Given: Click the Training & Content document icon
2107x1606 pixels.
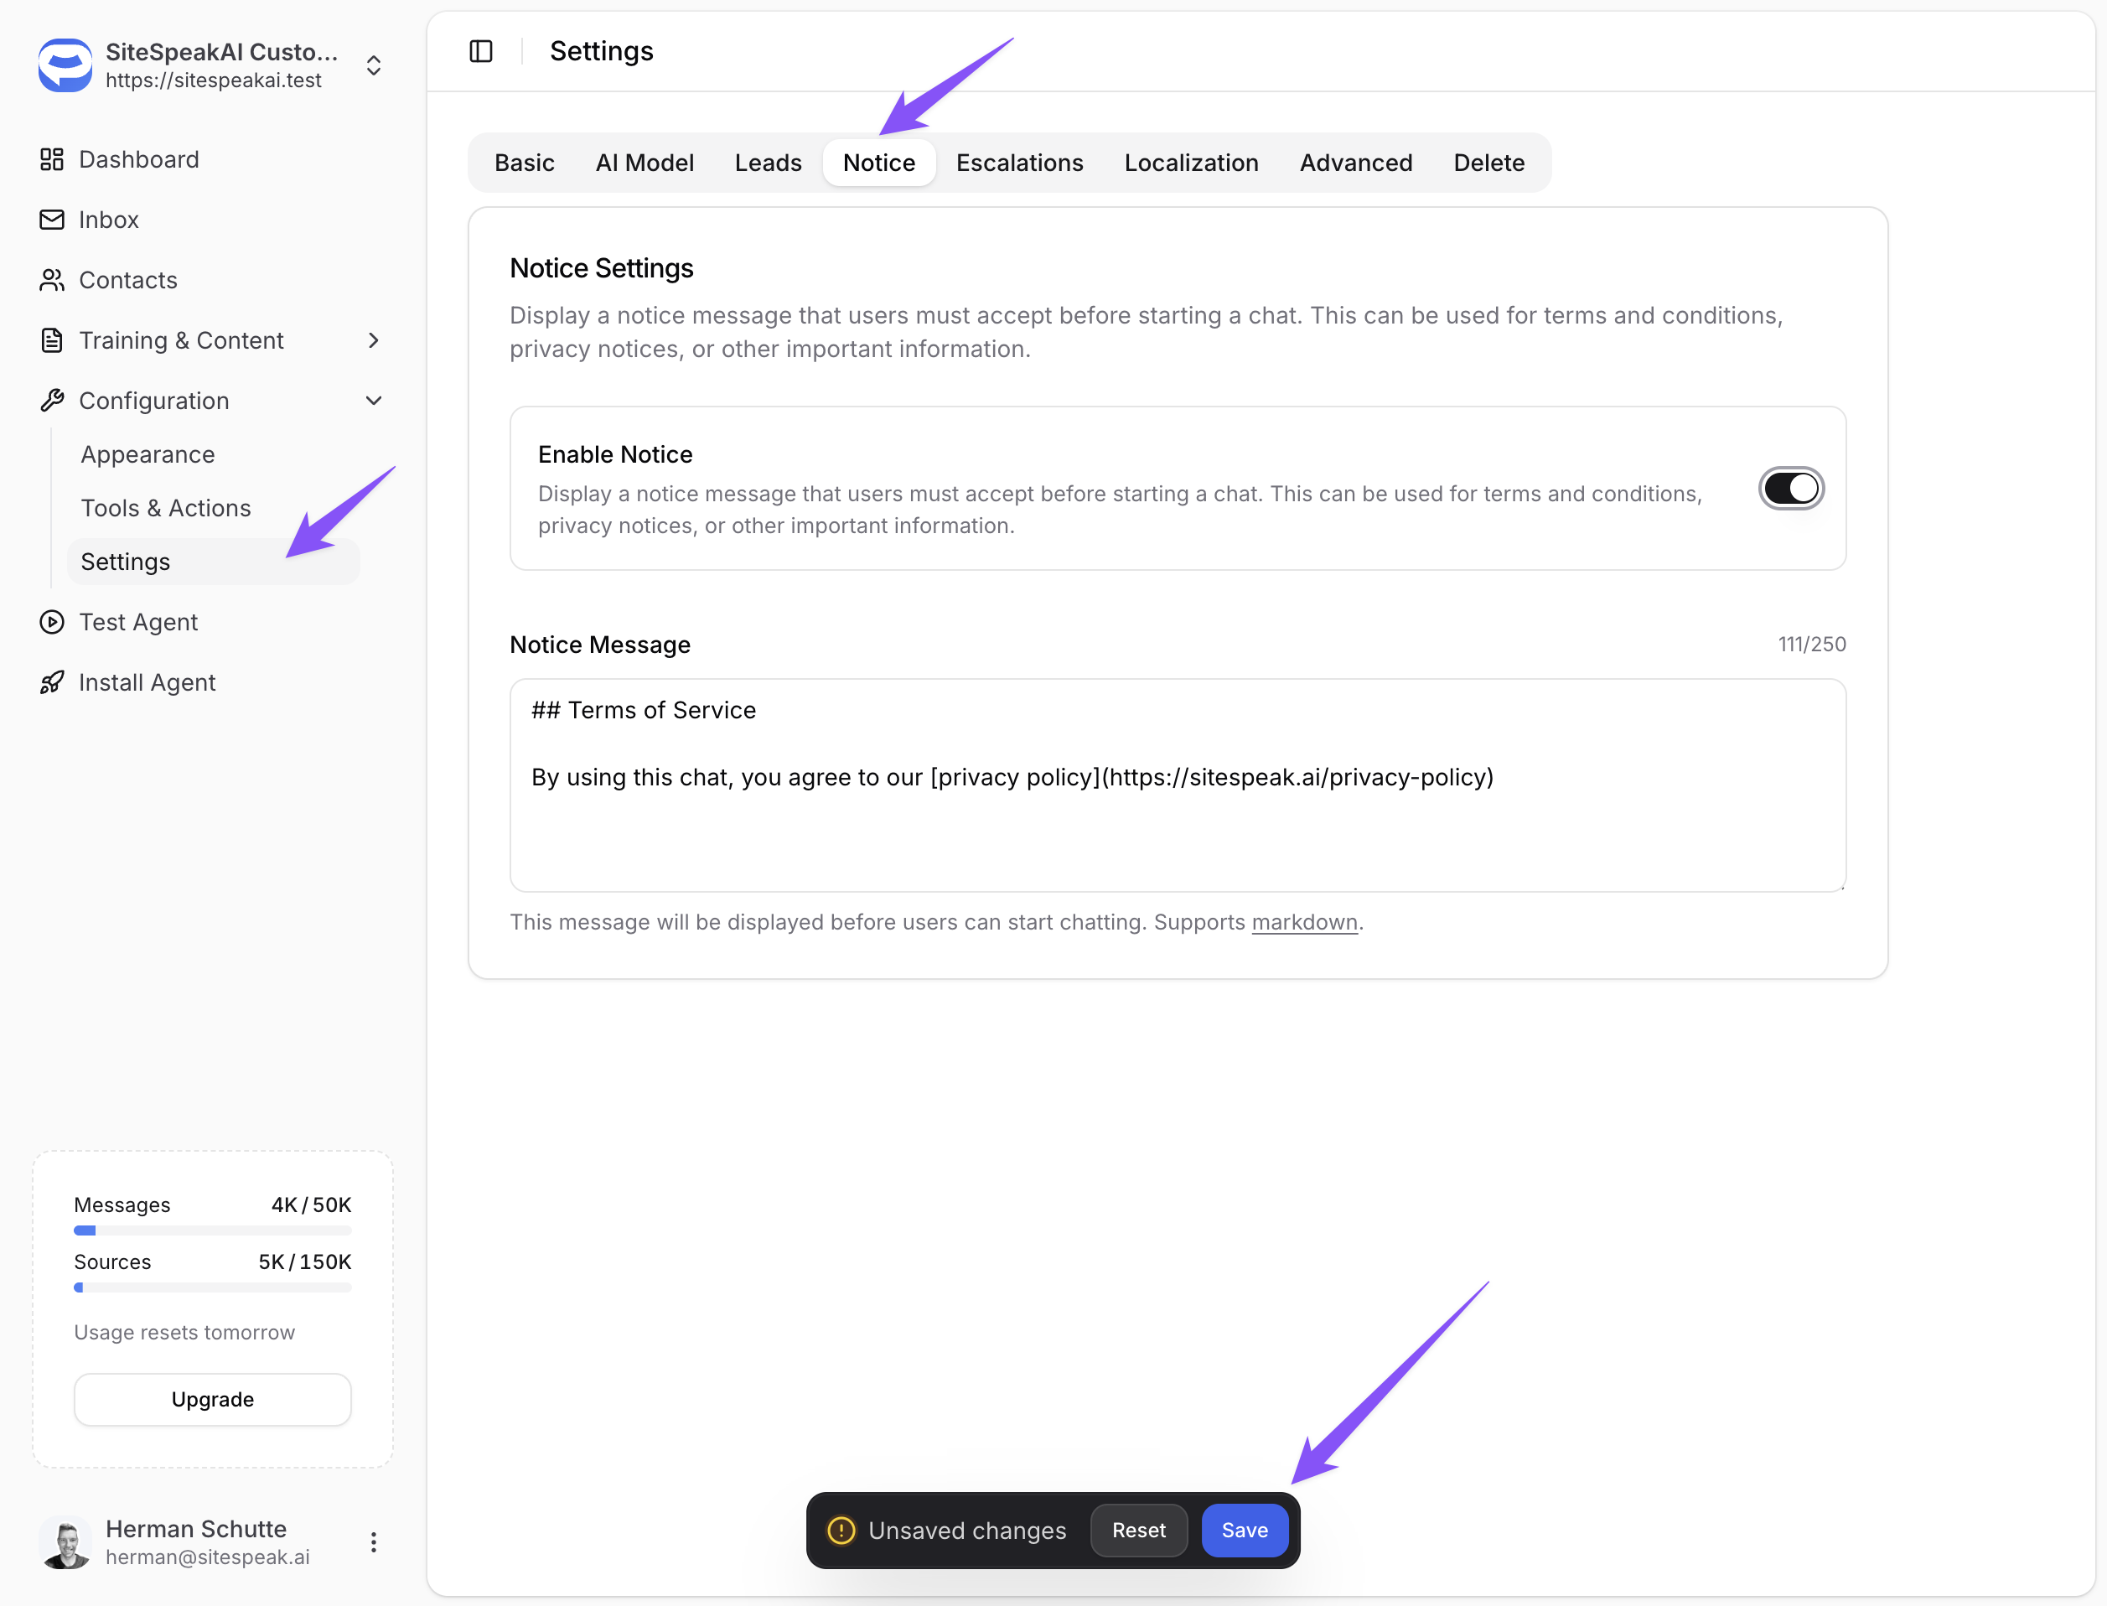Looking at the screenshot, I should click(52, 340).
